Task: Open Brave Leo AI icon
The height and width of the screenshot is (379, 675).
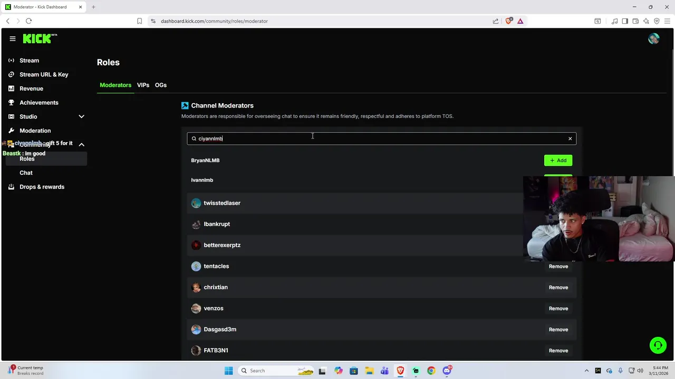Action: pyautogui.click(x=646, y=21)
